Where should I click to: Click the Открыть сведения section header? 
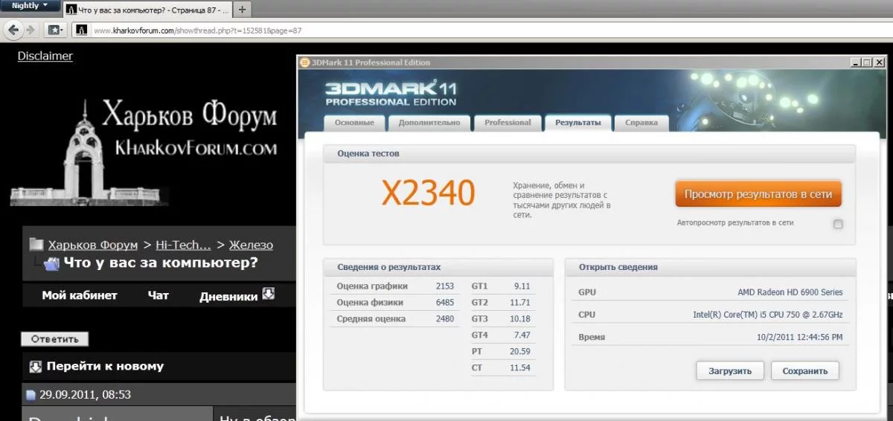pos(711,267)
